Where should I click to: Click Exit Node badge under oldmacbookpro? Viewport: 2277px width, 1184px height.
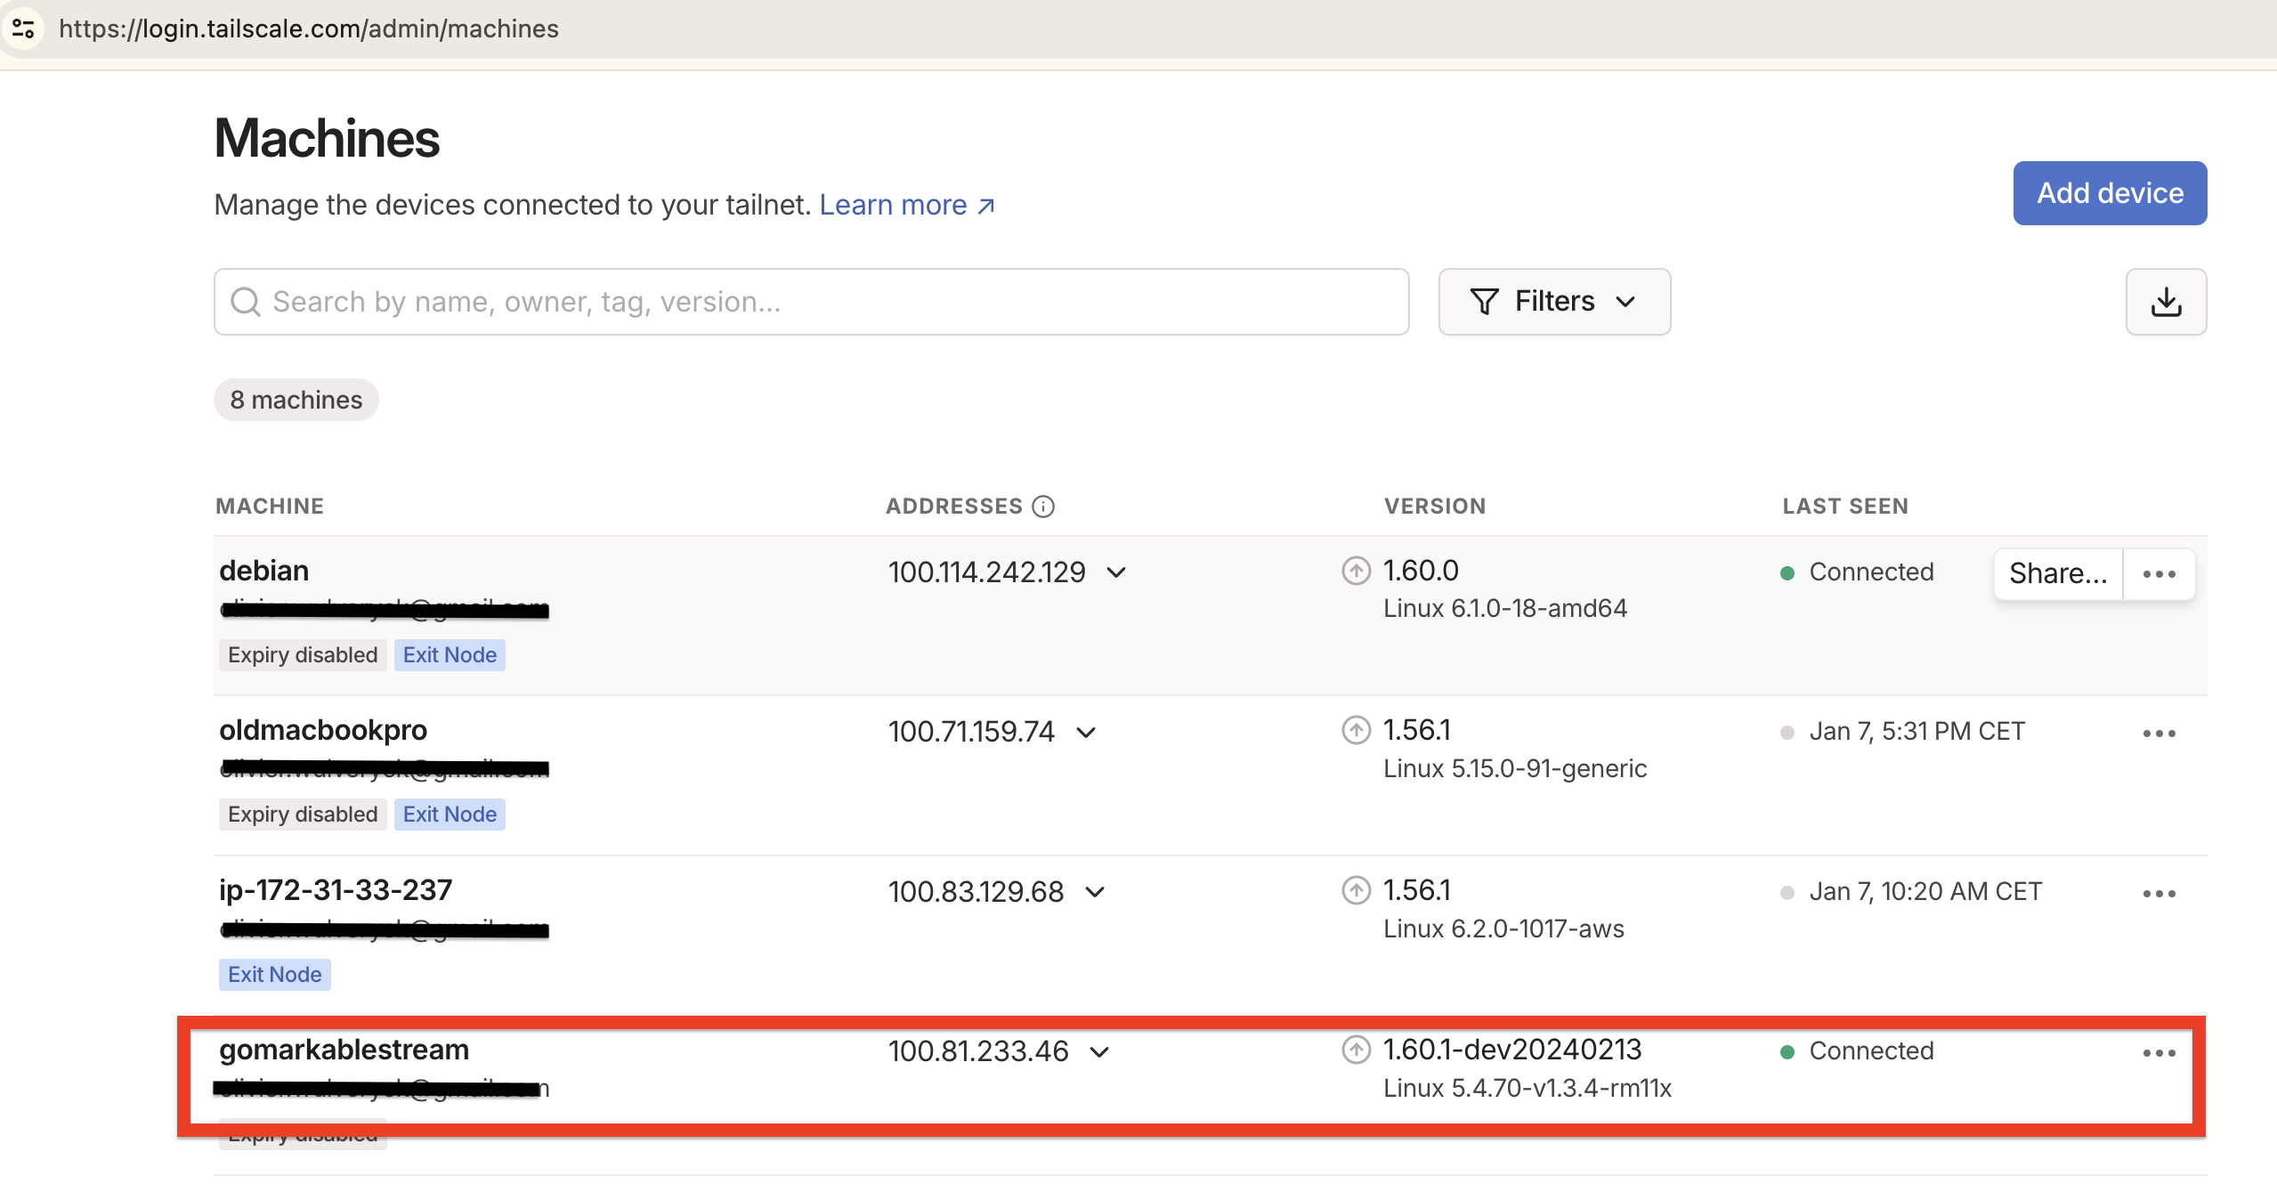pyautogui.click(x=450, y=815)
